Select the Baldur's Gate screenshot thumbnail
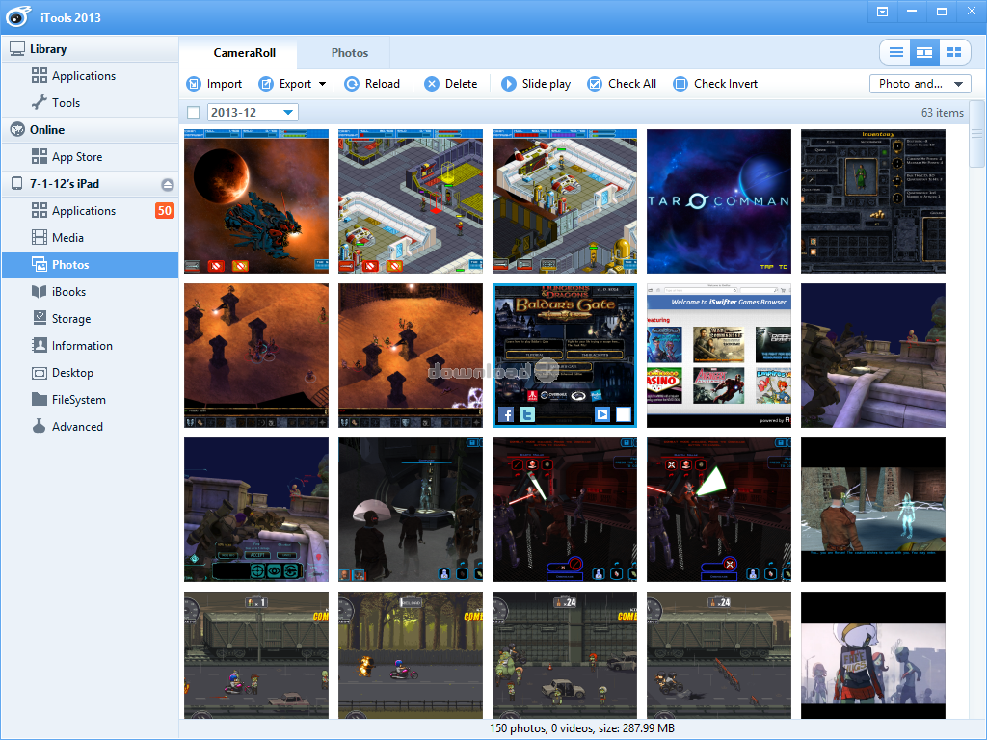987x740 pixels. coord(565,356)
